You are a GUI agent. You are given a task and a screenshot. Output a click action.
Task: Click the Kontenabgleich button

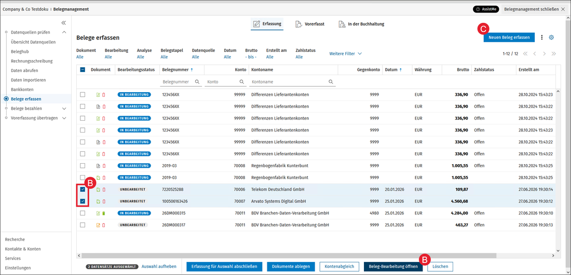click(339, 267)
